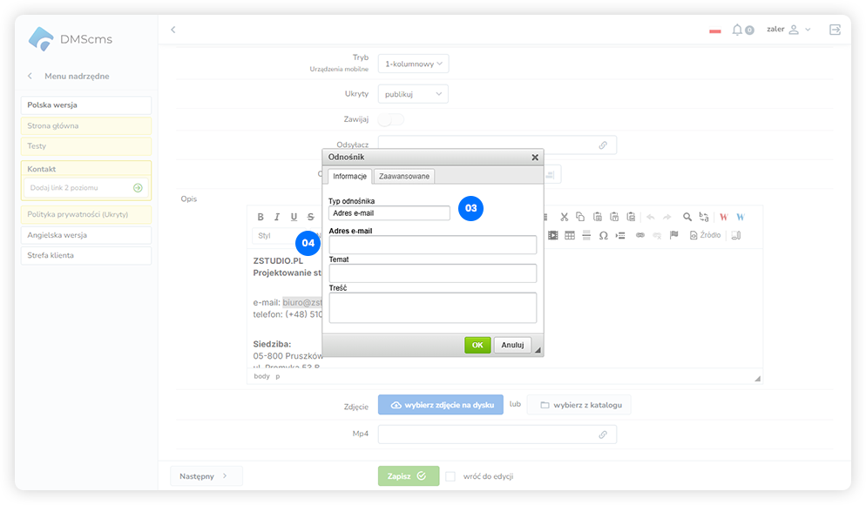Click the red bar icon beside notifications
The width and height of the screenshot is (866, 505).
(715, 31)
